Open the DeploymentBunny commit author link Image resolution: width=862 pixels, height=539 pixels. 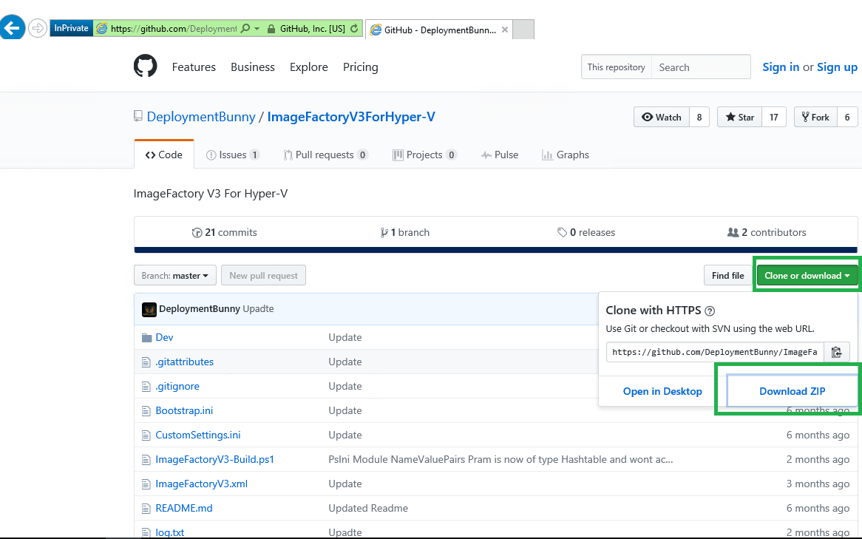(200, 308)
